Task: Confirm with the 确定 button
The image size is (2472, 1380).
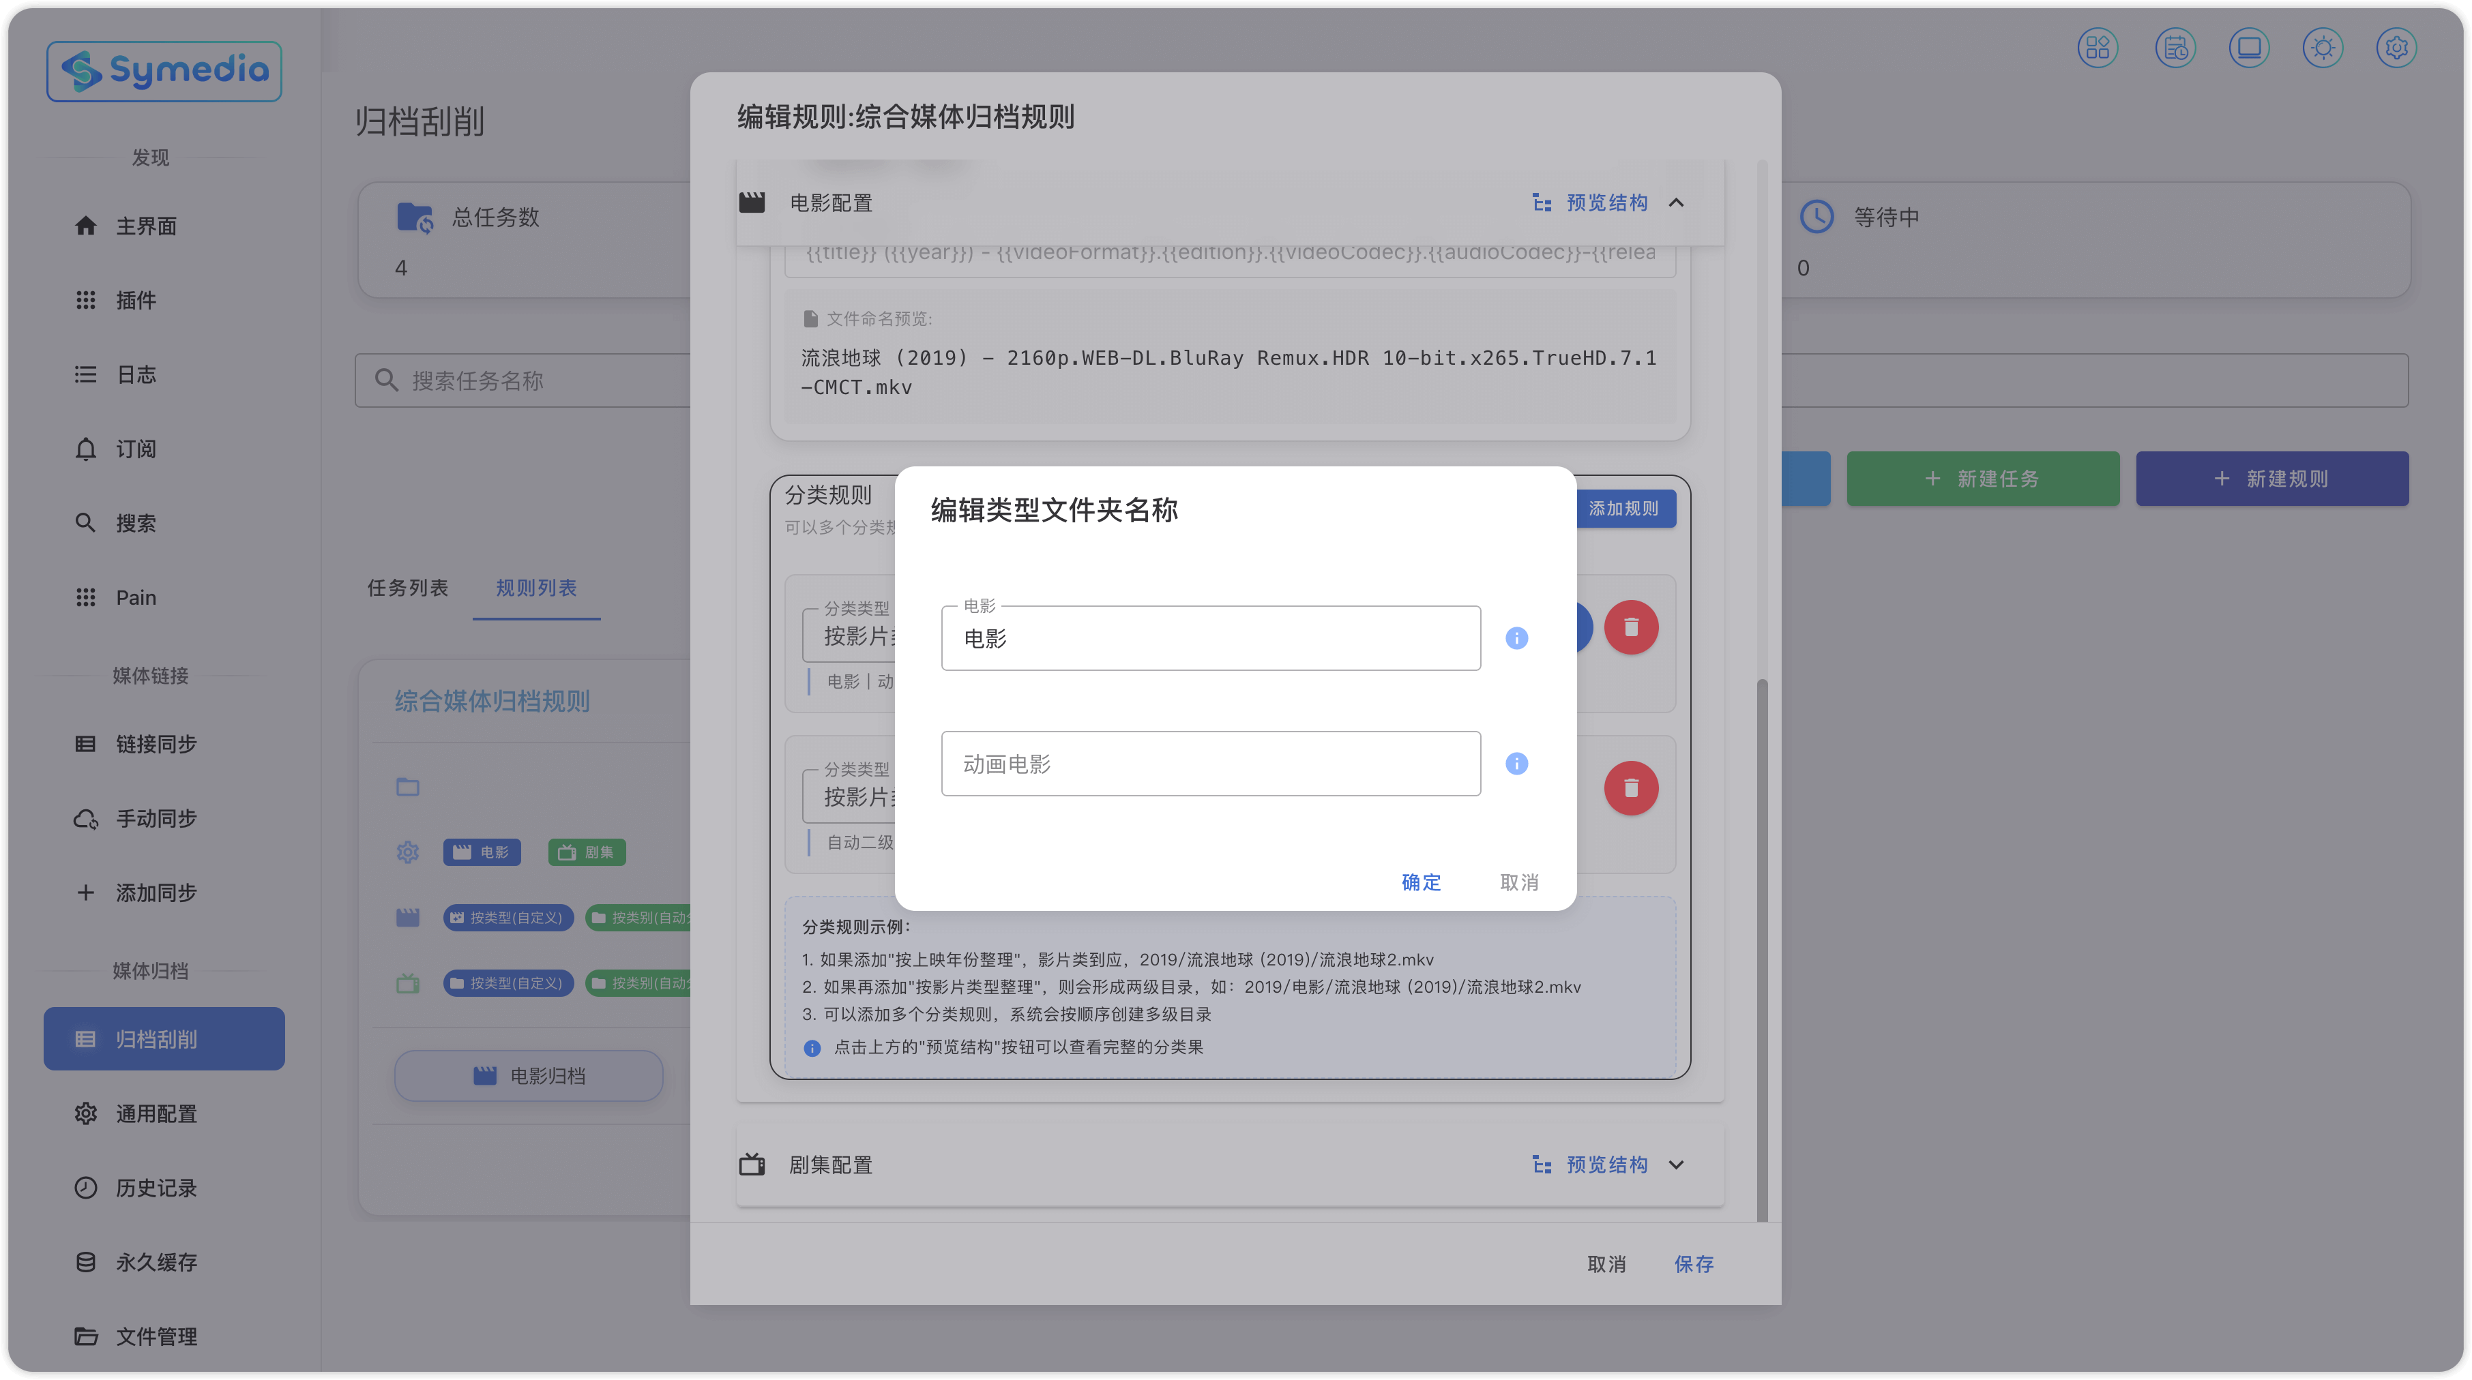Action: [1420, 882]
